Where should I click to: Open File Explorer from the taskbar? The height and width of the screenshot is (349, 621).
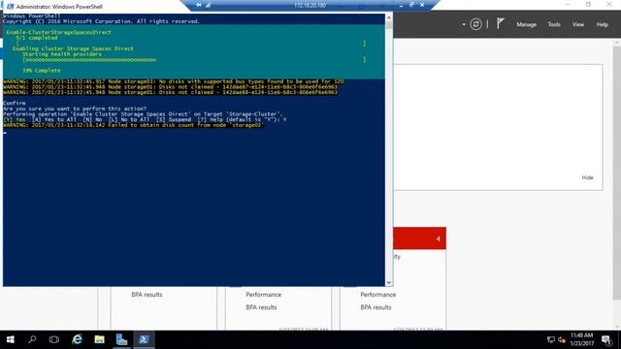(x=99, y=339)
